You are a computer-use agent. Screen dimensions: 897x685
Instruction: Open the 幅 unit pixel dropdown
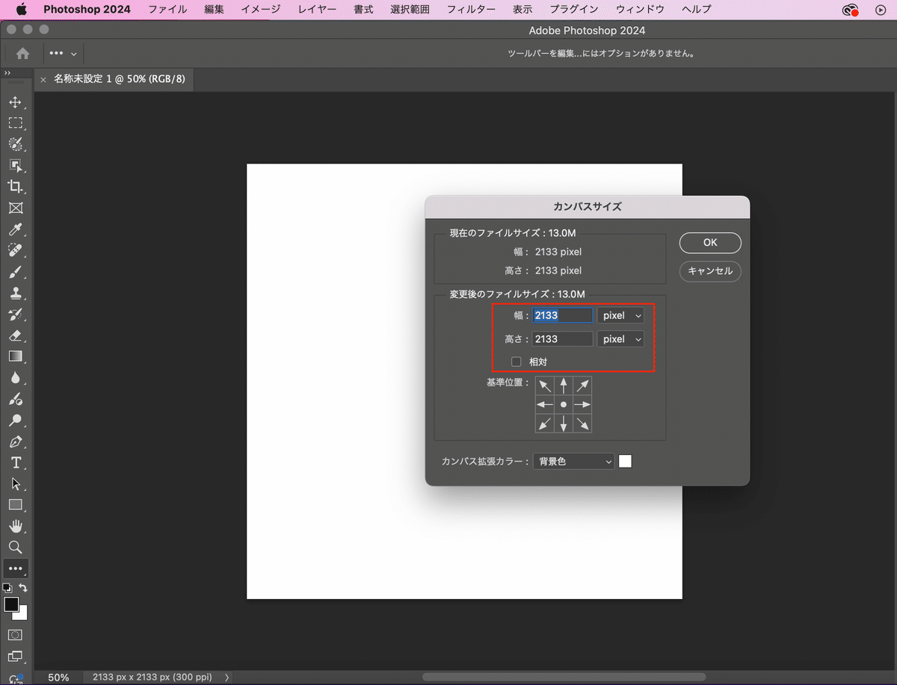coord(620,316)
